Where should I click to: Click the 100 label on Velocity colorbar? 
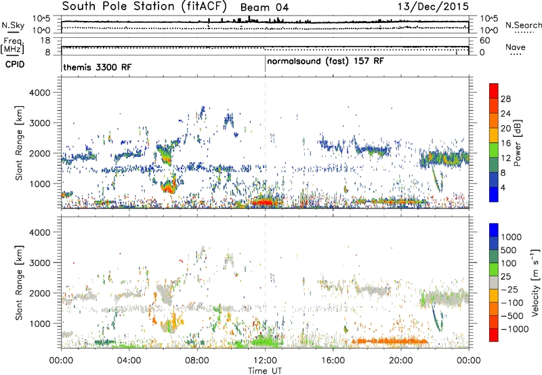click(x=509, y=263)
